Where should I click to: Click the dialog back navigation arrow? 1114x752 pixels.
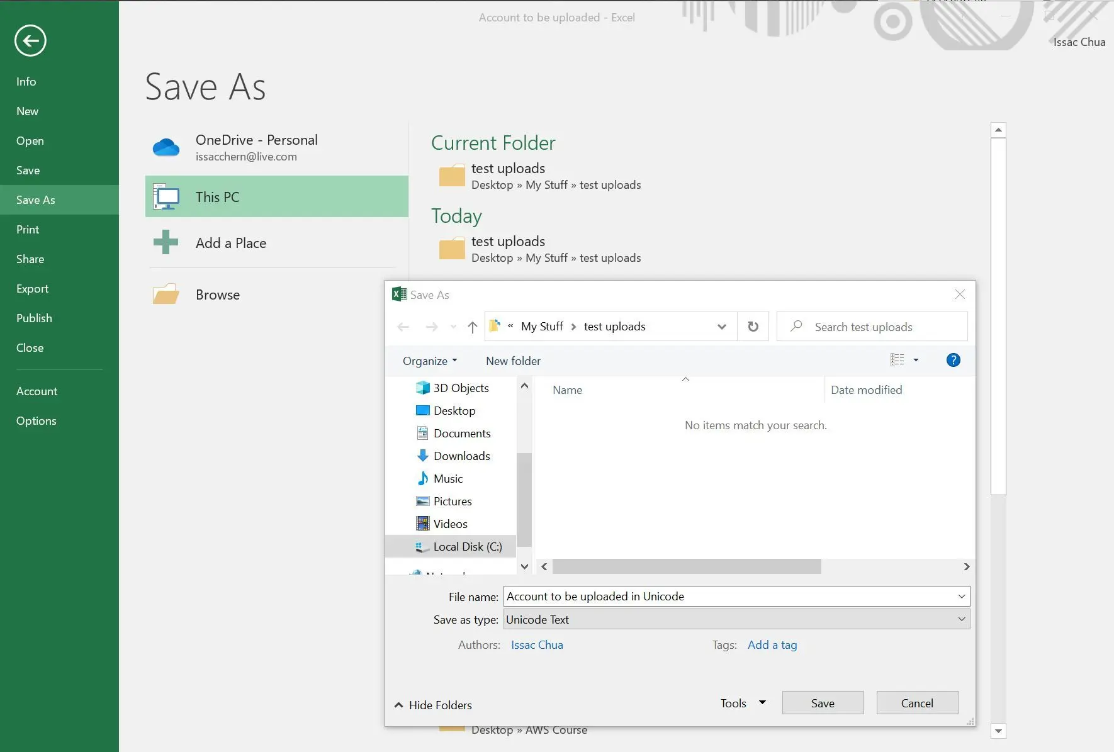point(403,327)
